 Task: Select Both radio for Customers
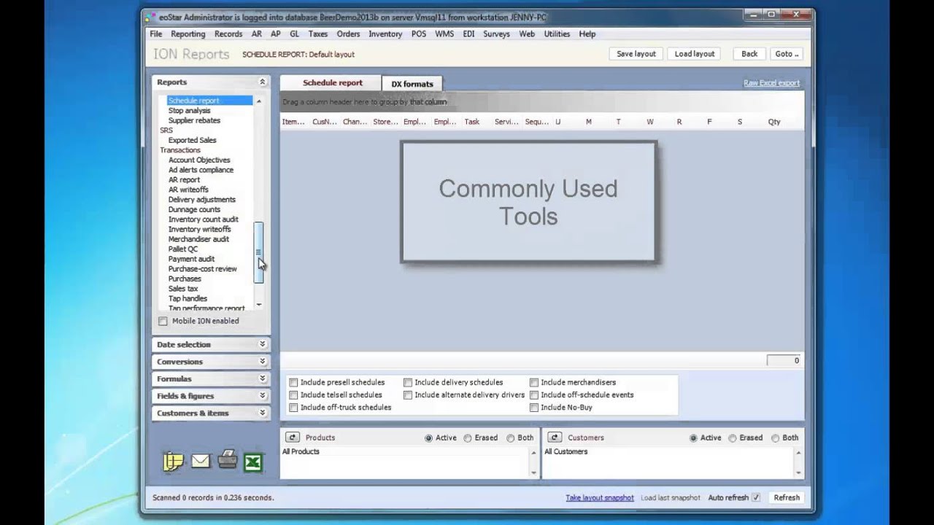(775, 438)
